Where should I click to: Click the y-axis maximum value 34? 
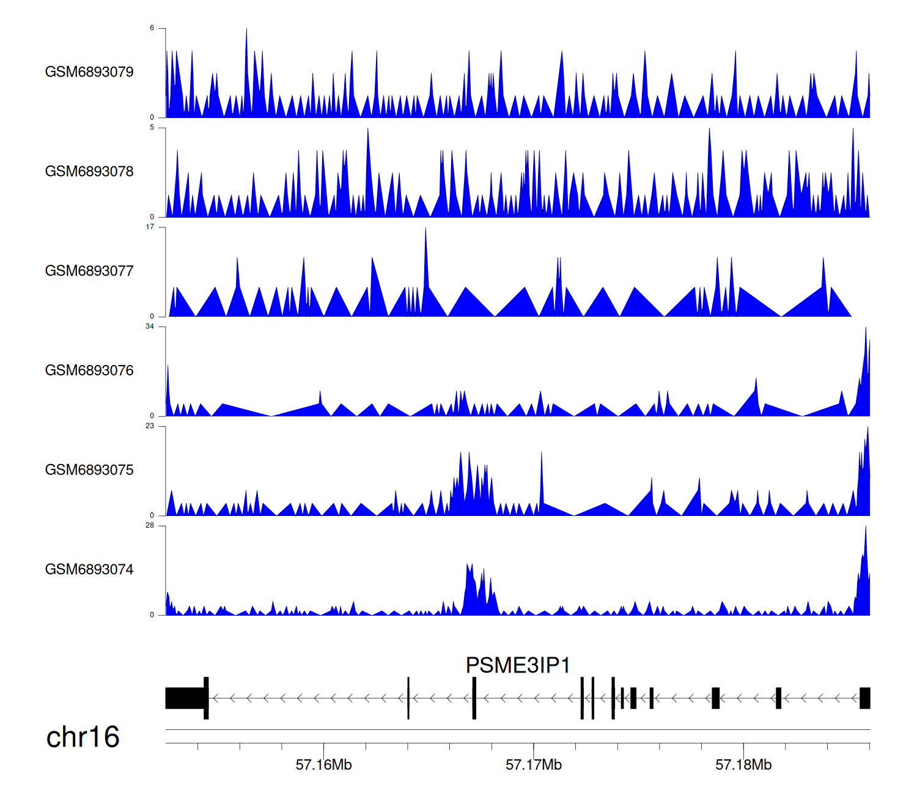pyautogui.click(x=150, y=326)
